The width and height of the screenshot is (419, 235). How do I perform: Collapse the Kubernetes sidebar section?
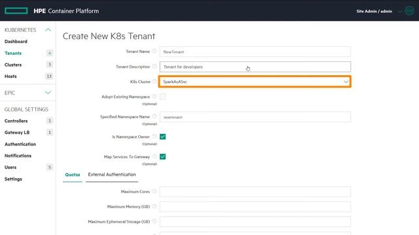coord(48,29)
